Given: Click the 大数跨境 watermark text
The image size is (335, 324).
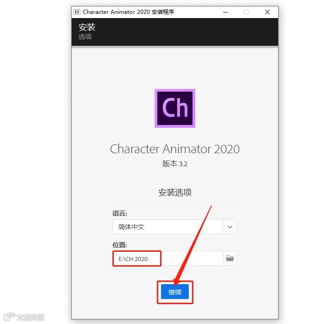Looking at the screenshot, I should click(x=31, y=317).
